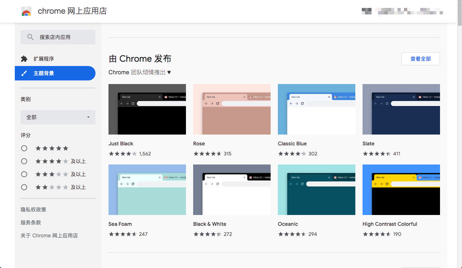Image resolution: width=462 pixels, height=268 pixels.
Task: Open the High Contrast Colorful thumbnail
Action: (x=401, y=190)
